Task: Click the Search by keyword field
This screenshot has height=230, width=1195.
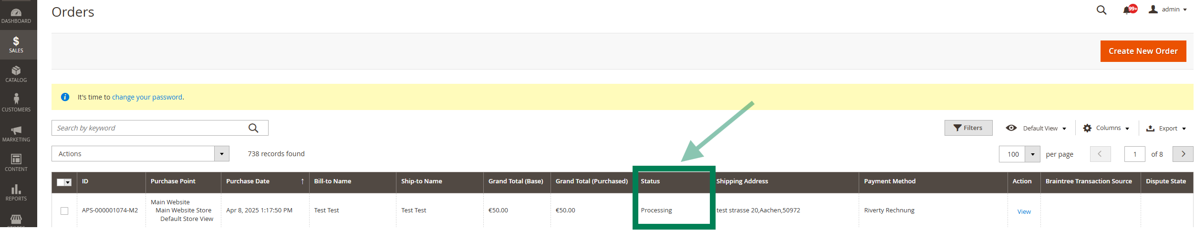Action: click(149, 128)
